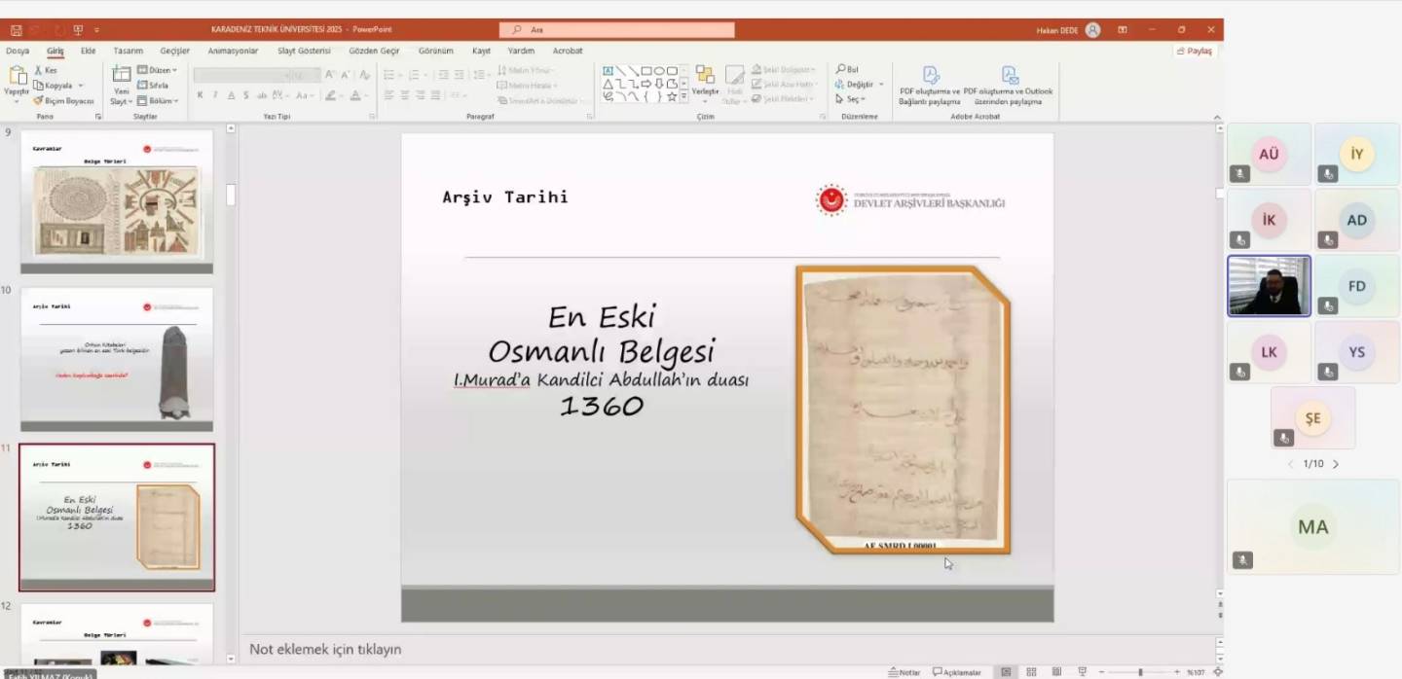Open the Yerleştir arrange tool
This screenshot has width=1402, height=679.
click(705, 82)
